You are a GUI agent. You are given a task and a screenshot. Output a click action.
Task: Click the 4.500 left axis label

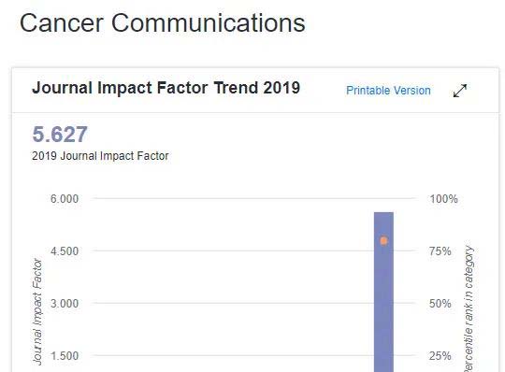(65, 251)
